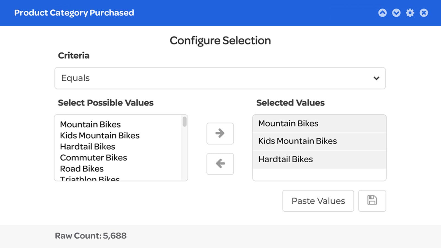Screen dimensions: 441x248
Task: Select Mountain Bikes in possible values list
Action: 90,125
